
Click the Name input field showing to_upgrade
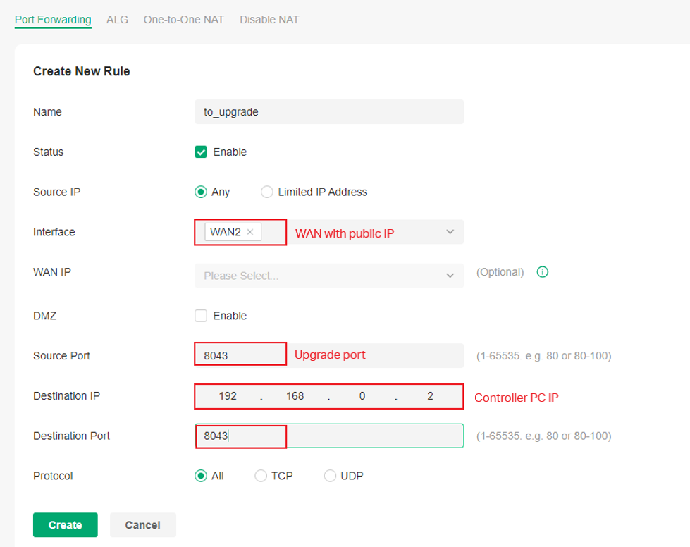click(x=329, y=111)
